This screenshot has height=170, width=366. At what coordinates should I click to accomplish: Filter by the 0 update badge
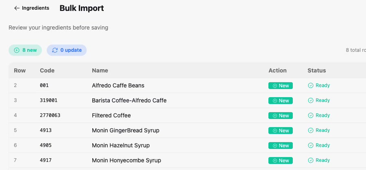[x=67, y=50]
